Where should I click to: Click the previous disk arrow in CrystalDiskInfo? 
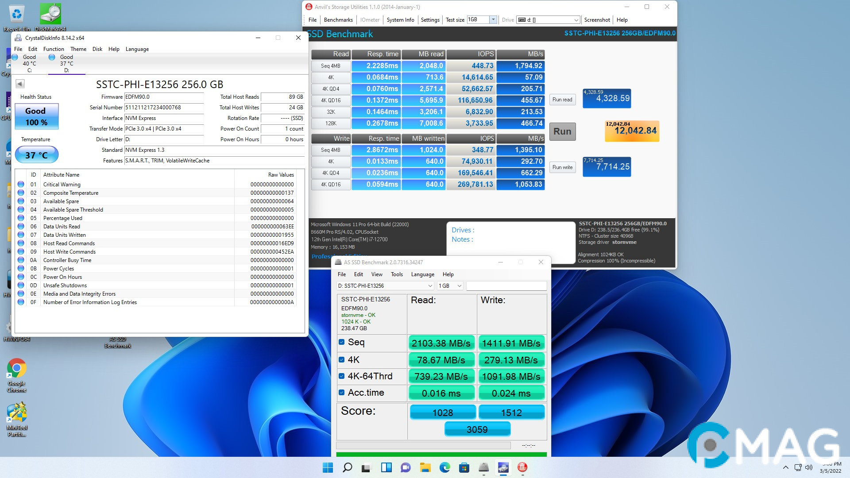(20, 84)
